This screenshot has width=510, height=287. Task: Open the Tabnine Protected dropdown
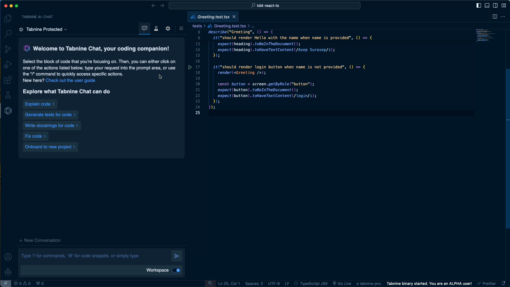coord(44,29)
